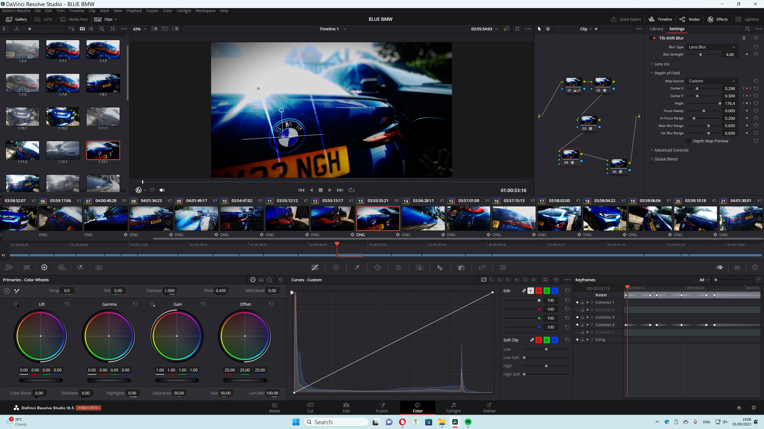Viewport: 764px width, 429px height.
Task: Show the Scopes panel icon
Action: (x=737, y=268)
